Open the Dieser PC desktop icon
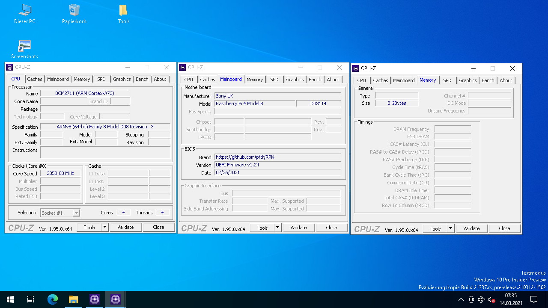 24,14
